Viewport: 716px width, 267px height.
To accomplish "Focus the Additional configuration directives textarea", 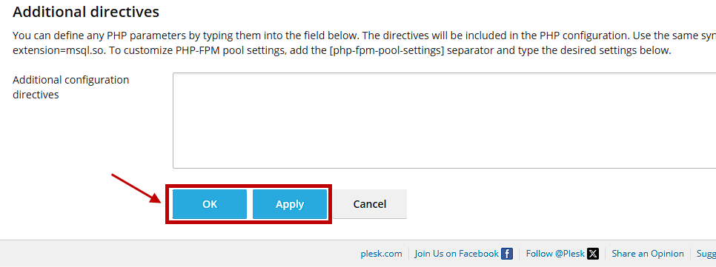I will point(444,121).
